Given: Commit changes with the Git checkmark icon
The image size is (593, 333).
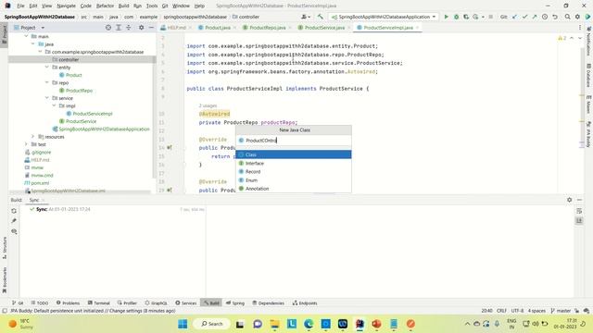Looking at the screenshot, I should (x=525, y=17).
